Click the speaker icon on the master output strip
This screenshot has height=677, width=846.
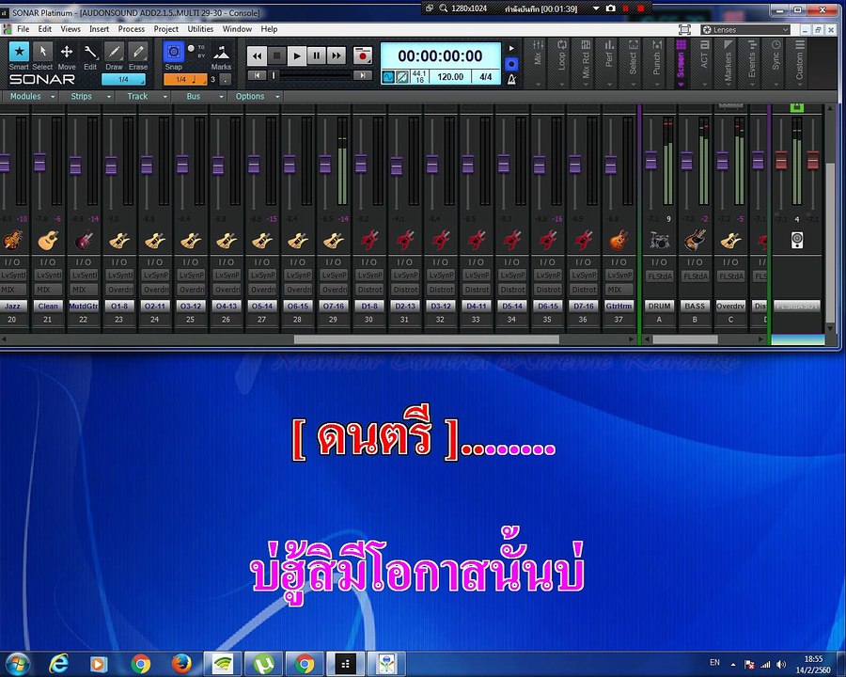(797, 240)
